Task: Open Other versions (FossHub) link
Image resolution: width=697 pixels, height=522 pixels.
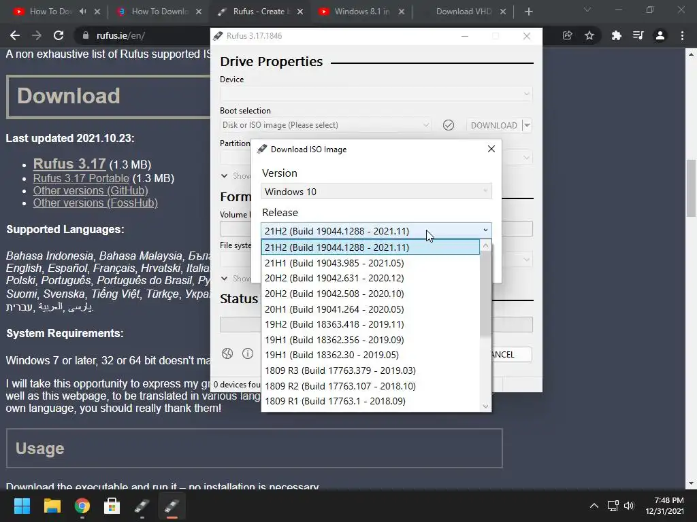Action: (95, 203)
